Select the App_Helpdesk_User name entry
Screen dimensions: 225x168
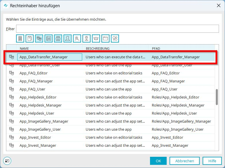pyautogui.click(x=37, y=113)
